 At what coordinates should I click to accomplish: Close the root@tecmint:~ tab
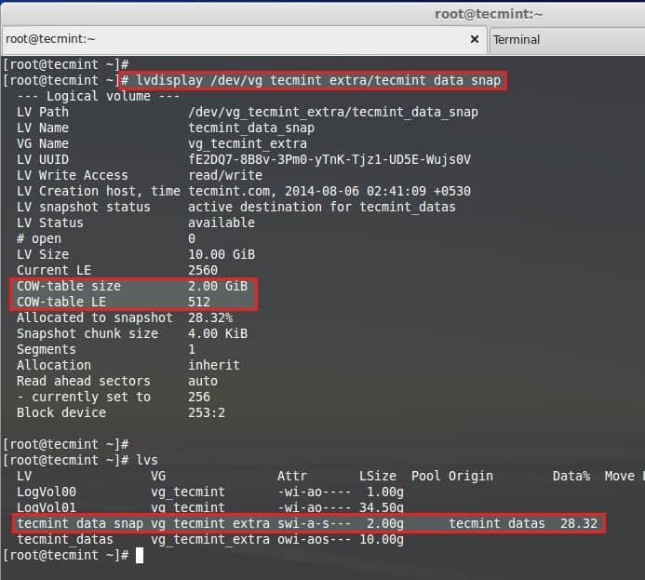coord(475,39)
